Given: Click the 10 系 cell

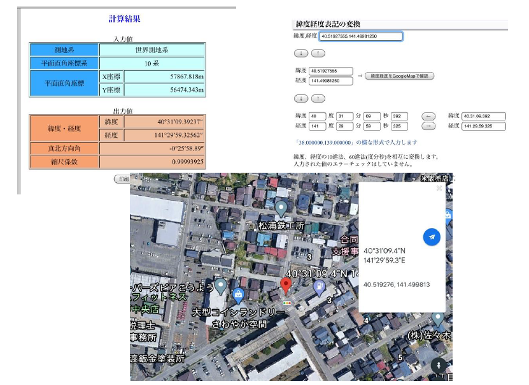Looking at the screenshot, I should pyautogui.click(x=152, y=63).
